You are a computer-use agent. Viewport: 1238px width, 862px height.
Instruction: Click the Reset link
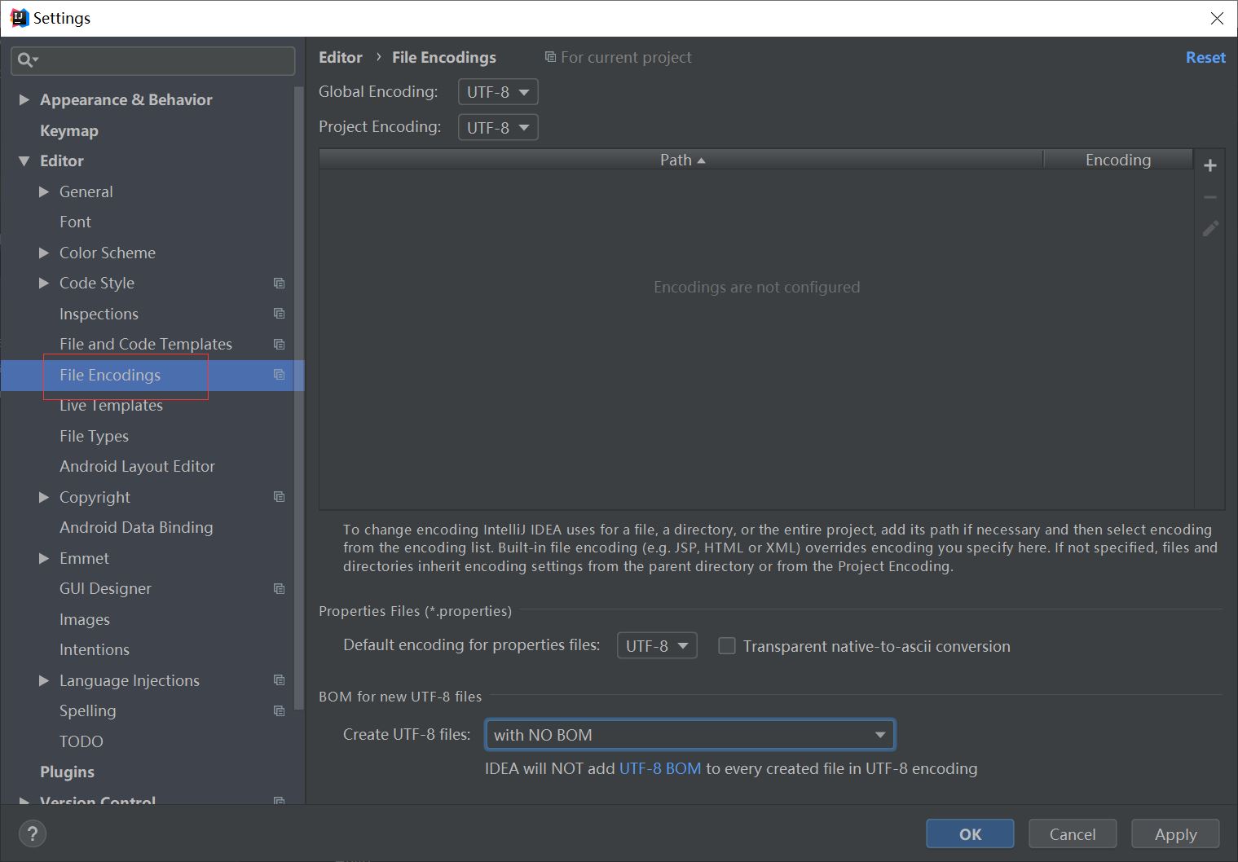(1205, 57)
